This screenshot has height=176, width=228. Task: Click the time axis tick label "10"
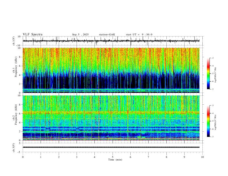[x=202, y=157]
